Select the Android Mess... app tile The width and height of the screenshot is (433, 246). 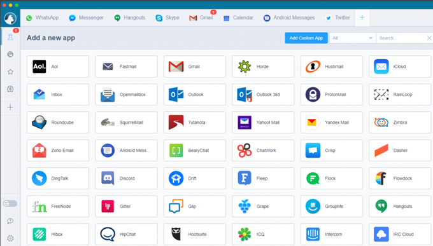coord(126,150)
